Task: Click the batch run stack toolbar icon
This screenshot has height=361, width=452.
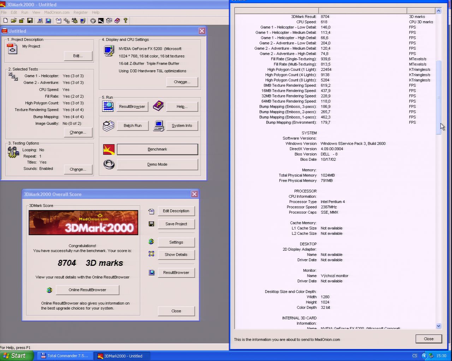Action: [x=109, y=21]
